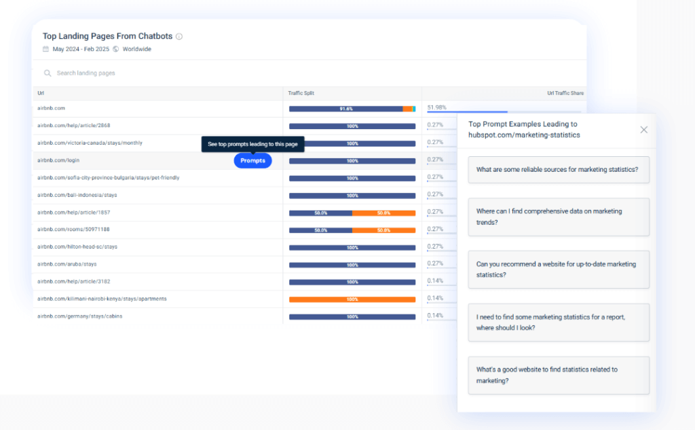Close the Top Prompt Examples panel
The image size is (695, 430).
(x=643, y=129)
